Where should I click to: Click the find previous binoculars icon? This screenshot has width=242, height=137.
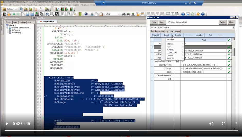click(x=128, y=14)
